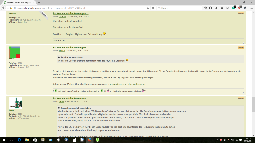Quote T5060's post with Zitieren button
The image size is (255, 143).
coord(241,47)
